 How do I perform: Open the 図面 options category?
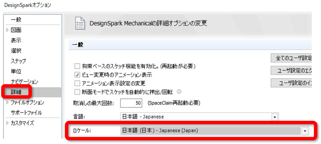click(16, 30)
